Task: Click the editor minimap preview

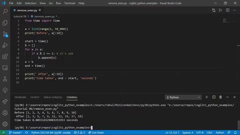Action: click(x=229, y=21)
